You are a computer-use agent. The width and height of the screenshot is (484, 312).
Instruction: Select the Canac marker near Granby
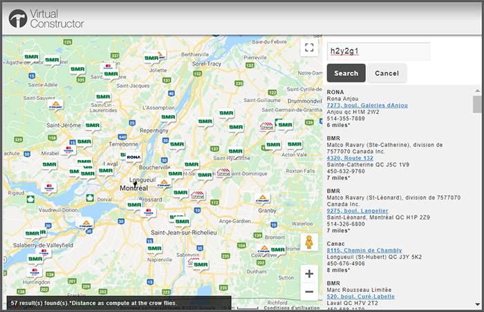262,198
